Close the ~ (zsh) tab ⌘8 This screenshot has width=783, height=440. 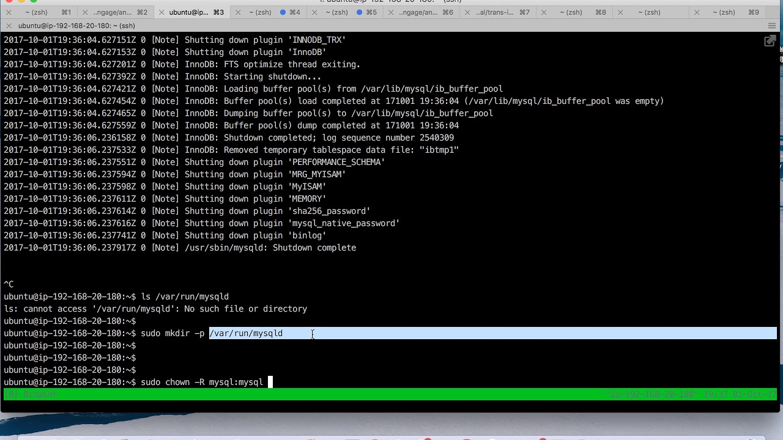click(543, 12)
